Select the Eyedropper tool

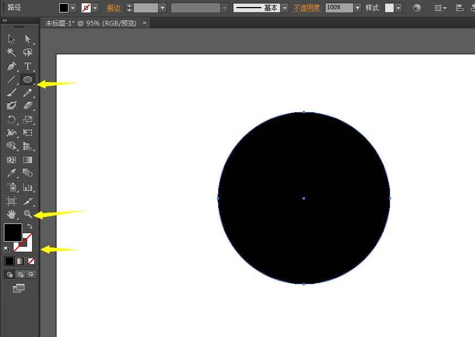(11, 173)
